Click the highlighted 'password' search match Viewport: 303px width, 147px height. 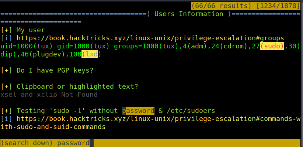point(138,111)
